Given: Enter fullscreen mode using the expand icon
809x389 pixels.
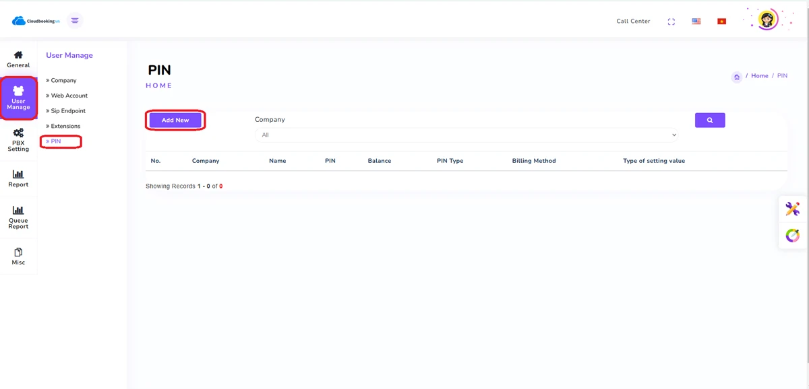Looking at the screenshot, I should coord(671,22).
